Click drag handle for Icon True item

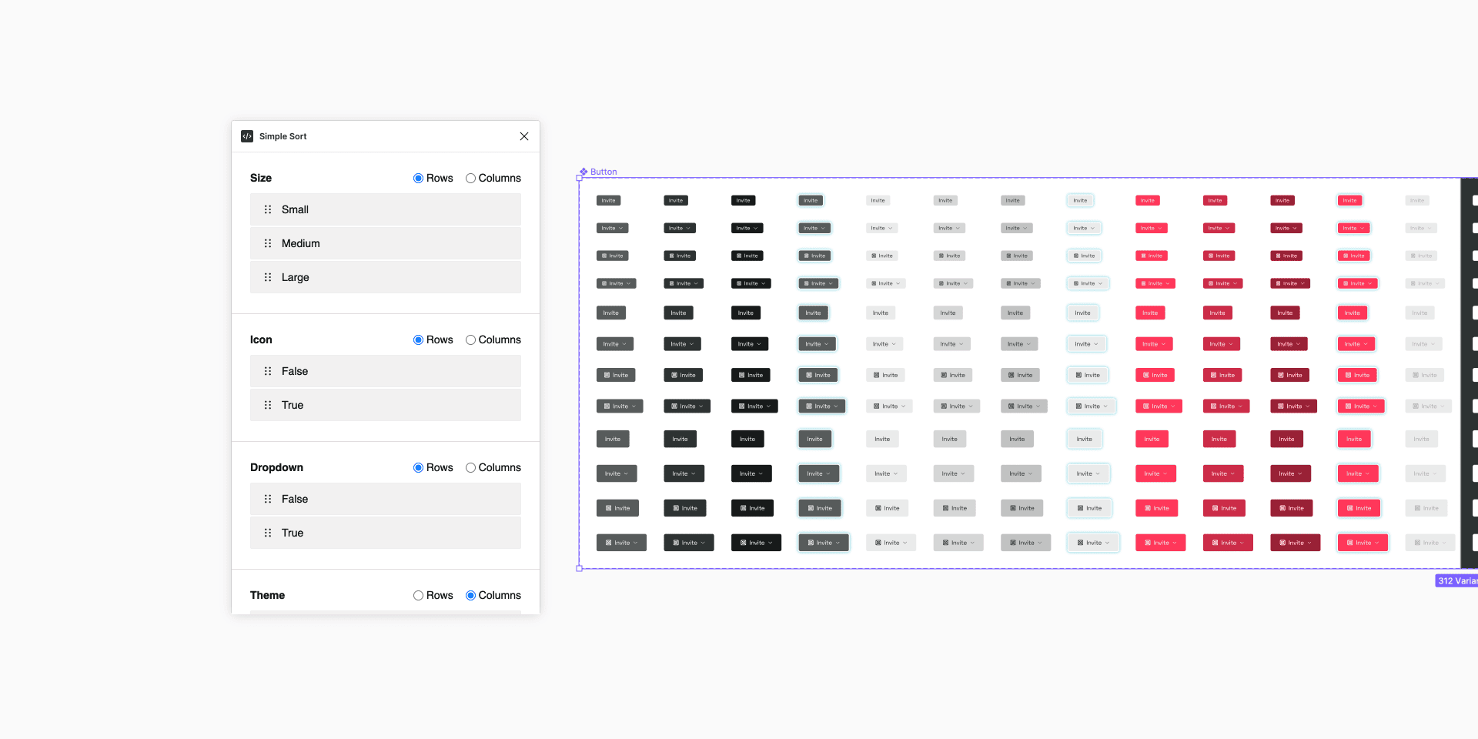[x=268, y=405]
